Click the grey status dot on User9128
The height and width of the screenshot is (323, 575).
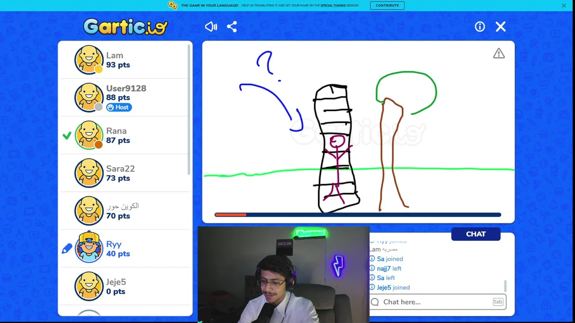[x=98, y=107]
